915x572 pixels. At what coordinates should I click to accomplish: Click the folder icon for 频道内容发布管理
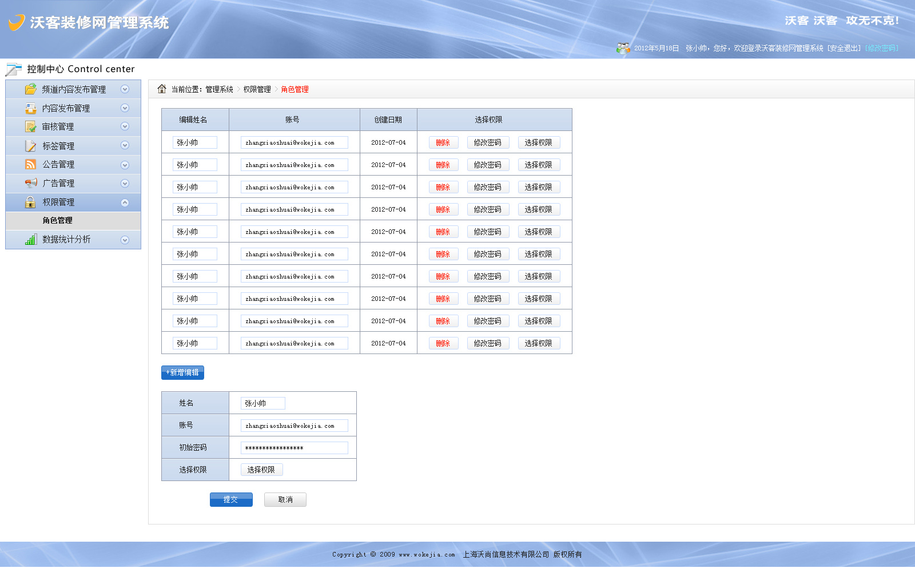[x=31, y=89]
